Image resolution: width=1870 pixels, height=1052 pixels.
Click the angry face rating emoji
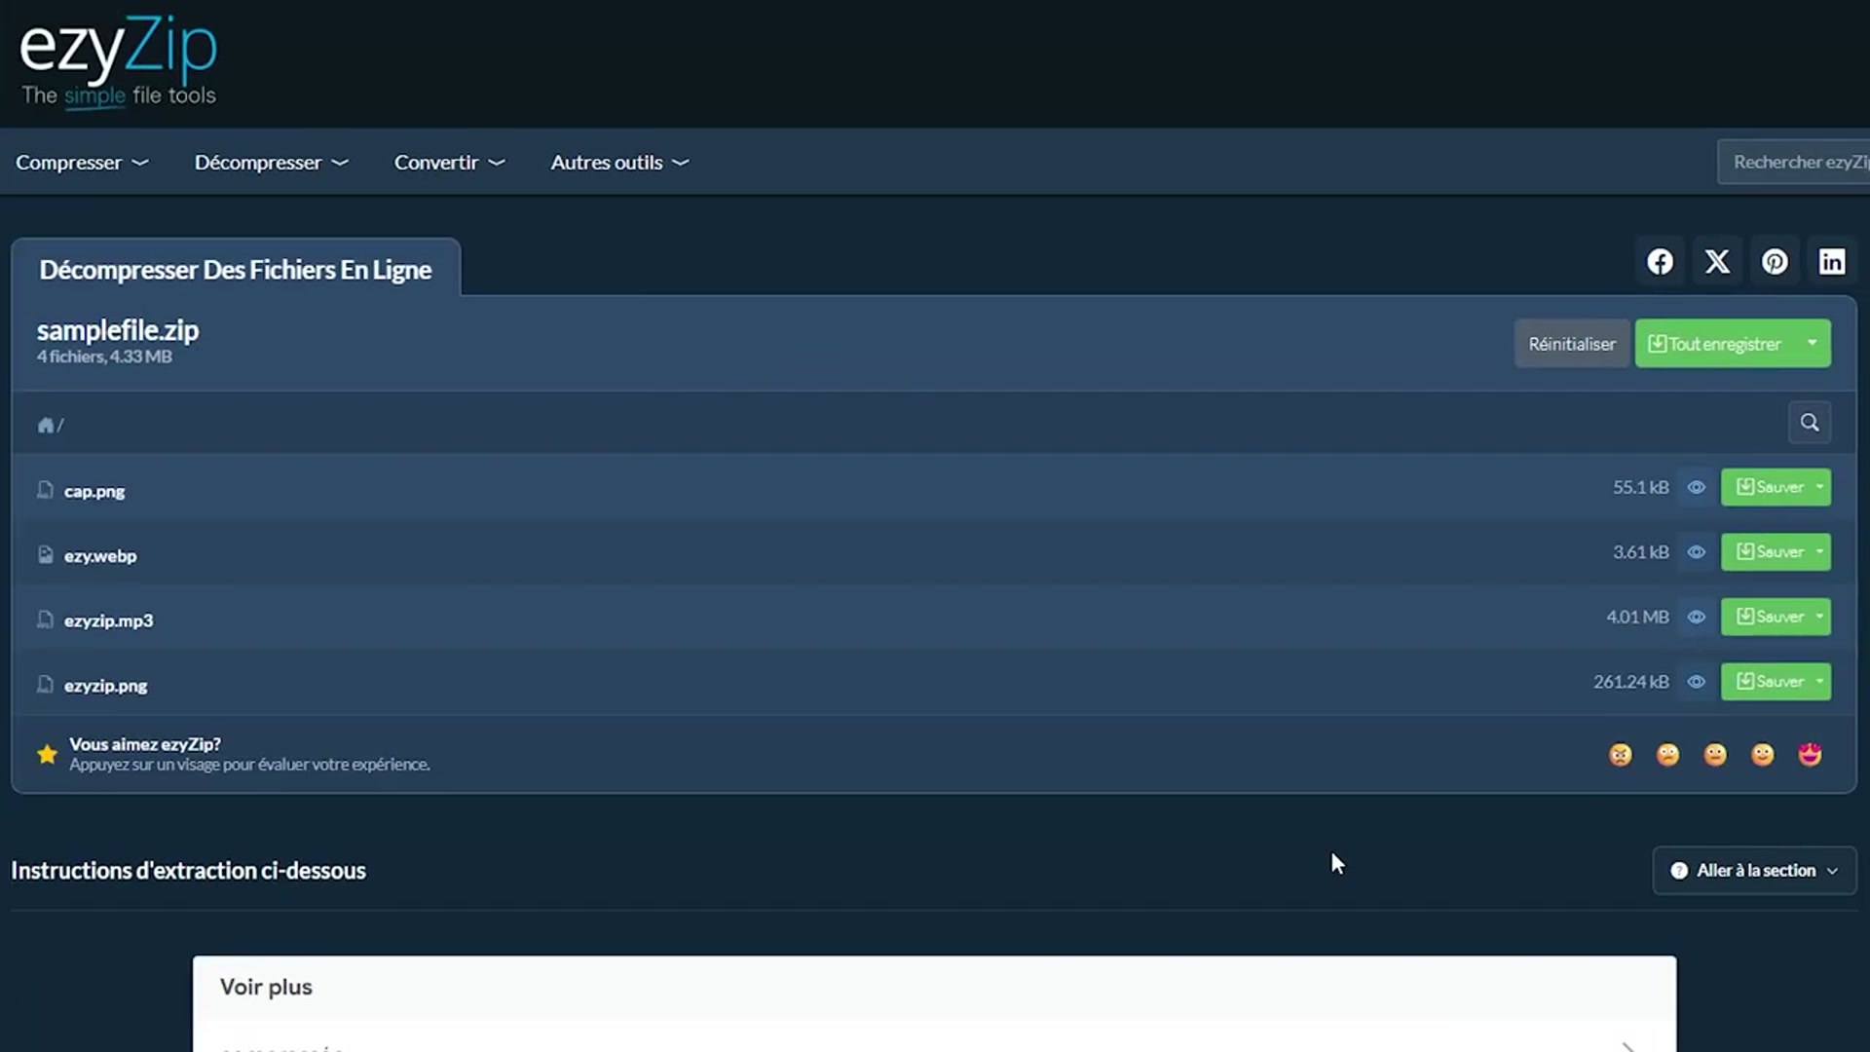point(1621,755)
